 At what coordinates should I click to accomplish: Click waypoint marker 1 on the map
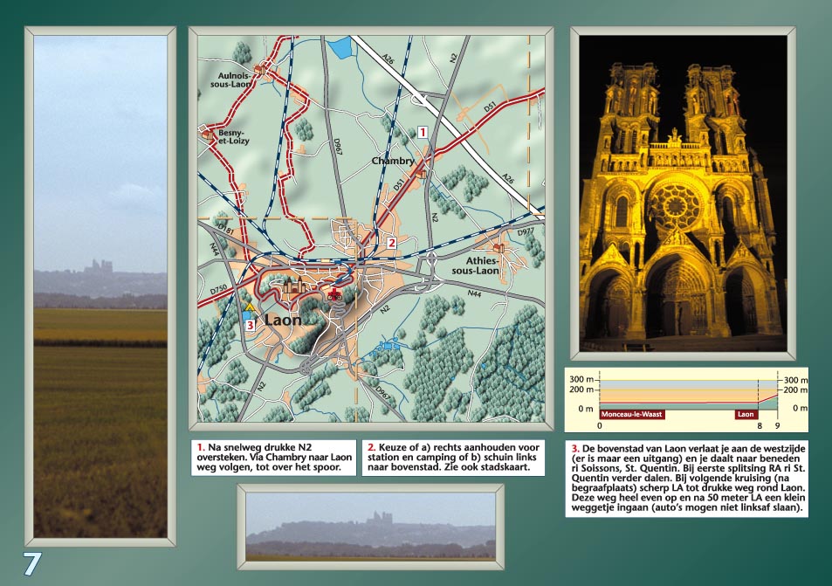tap(423, 133)
